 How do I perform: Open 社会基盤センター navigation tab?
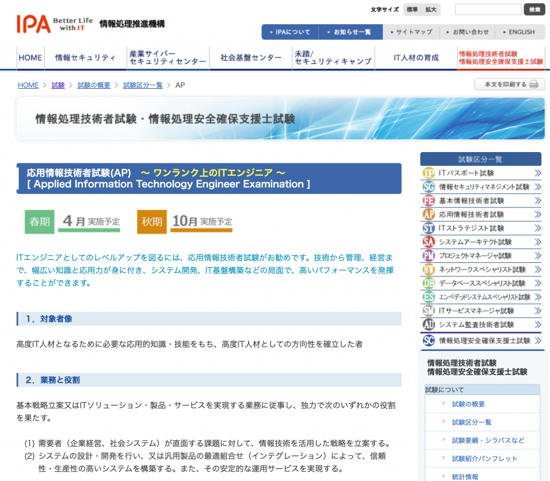tap(251, 58)
